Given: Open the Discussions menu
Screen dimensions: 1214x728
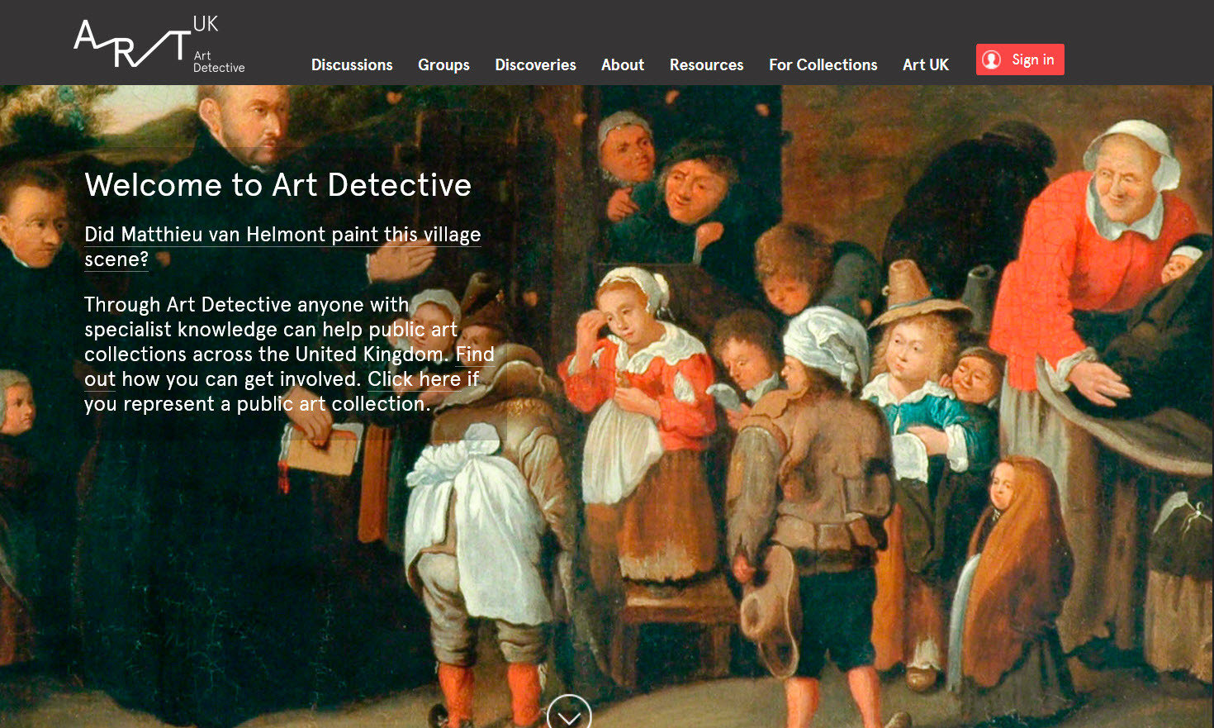Looking at the screenshot, I should pos(352,64).
